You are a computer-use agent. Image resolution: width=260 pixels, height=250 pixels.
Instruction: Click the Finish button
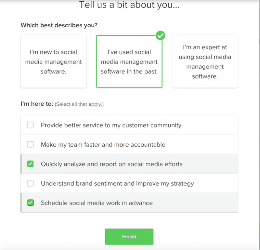click(129, 237)
